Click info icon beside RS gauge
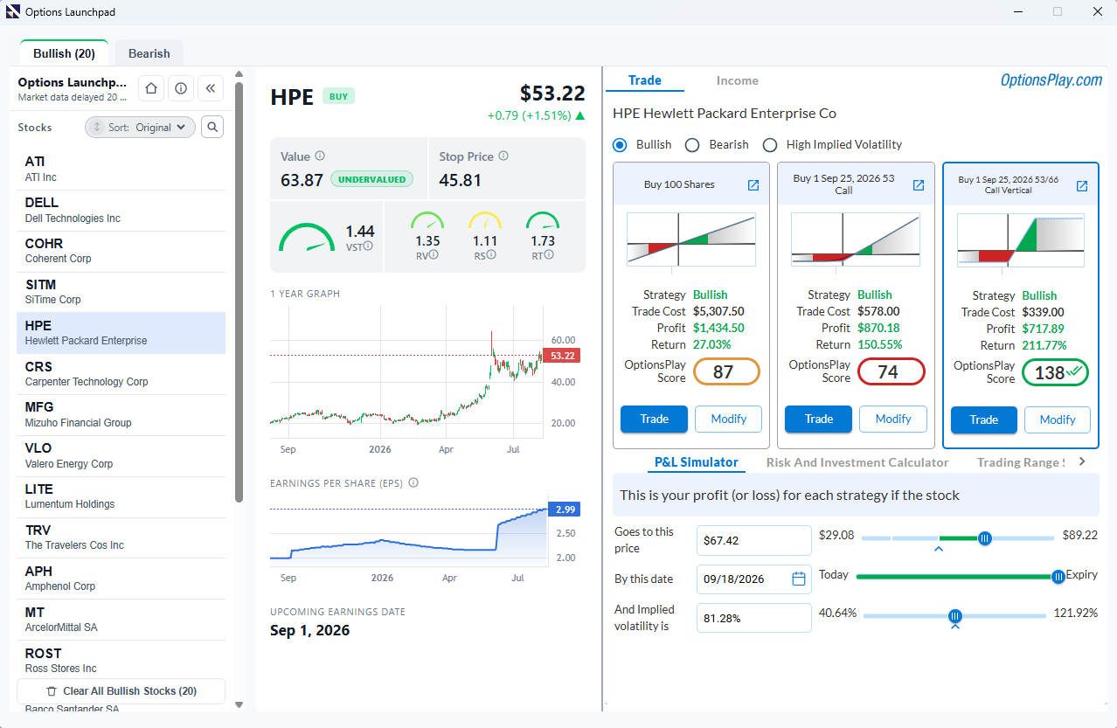 click(x=491, y=255)
